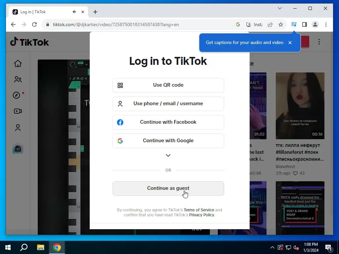Image resolution: width=339 pixels, height=254 pixels.
Task: Click the red button in TikTok header
Action: (x=305, y=42)
